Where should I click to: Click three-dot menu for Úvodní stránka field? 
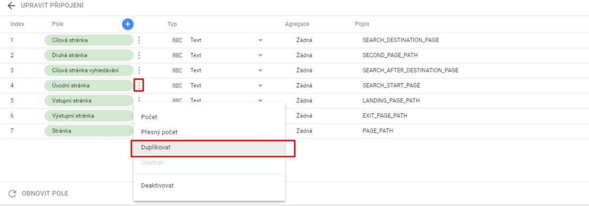tap(139, 85)
